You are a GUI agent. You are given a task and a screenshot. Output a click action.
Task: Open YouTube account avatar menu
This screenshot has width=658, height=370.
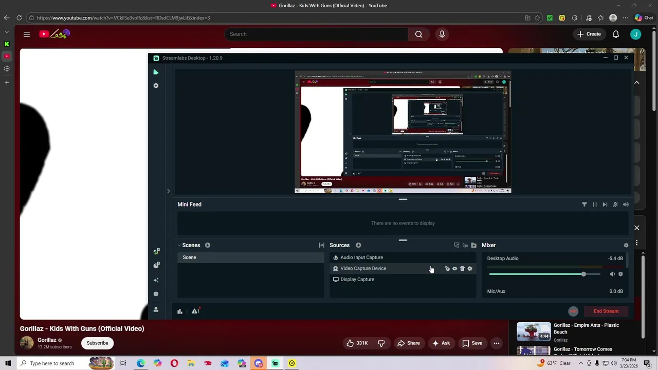pos(636,34)
